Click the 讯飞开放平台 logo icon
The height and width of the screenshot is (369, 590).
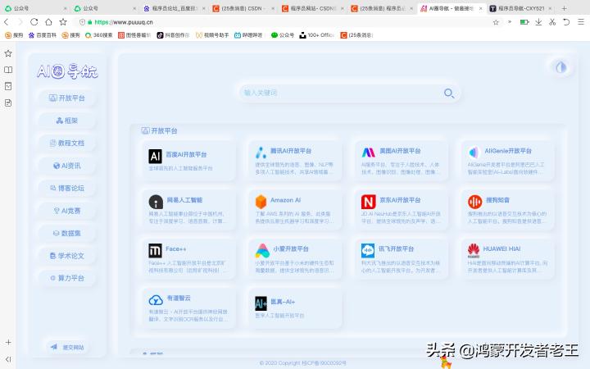point(368,250)
